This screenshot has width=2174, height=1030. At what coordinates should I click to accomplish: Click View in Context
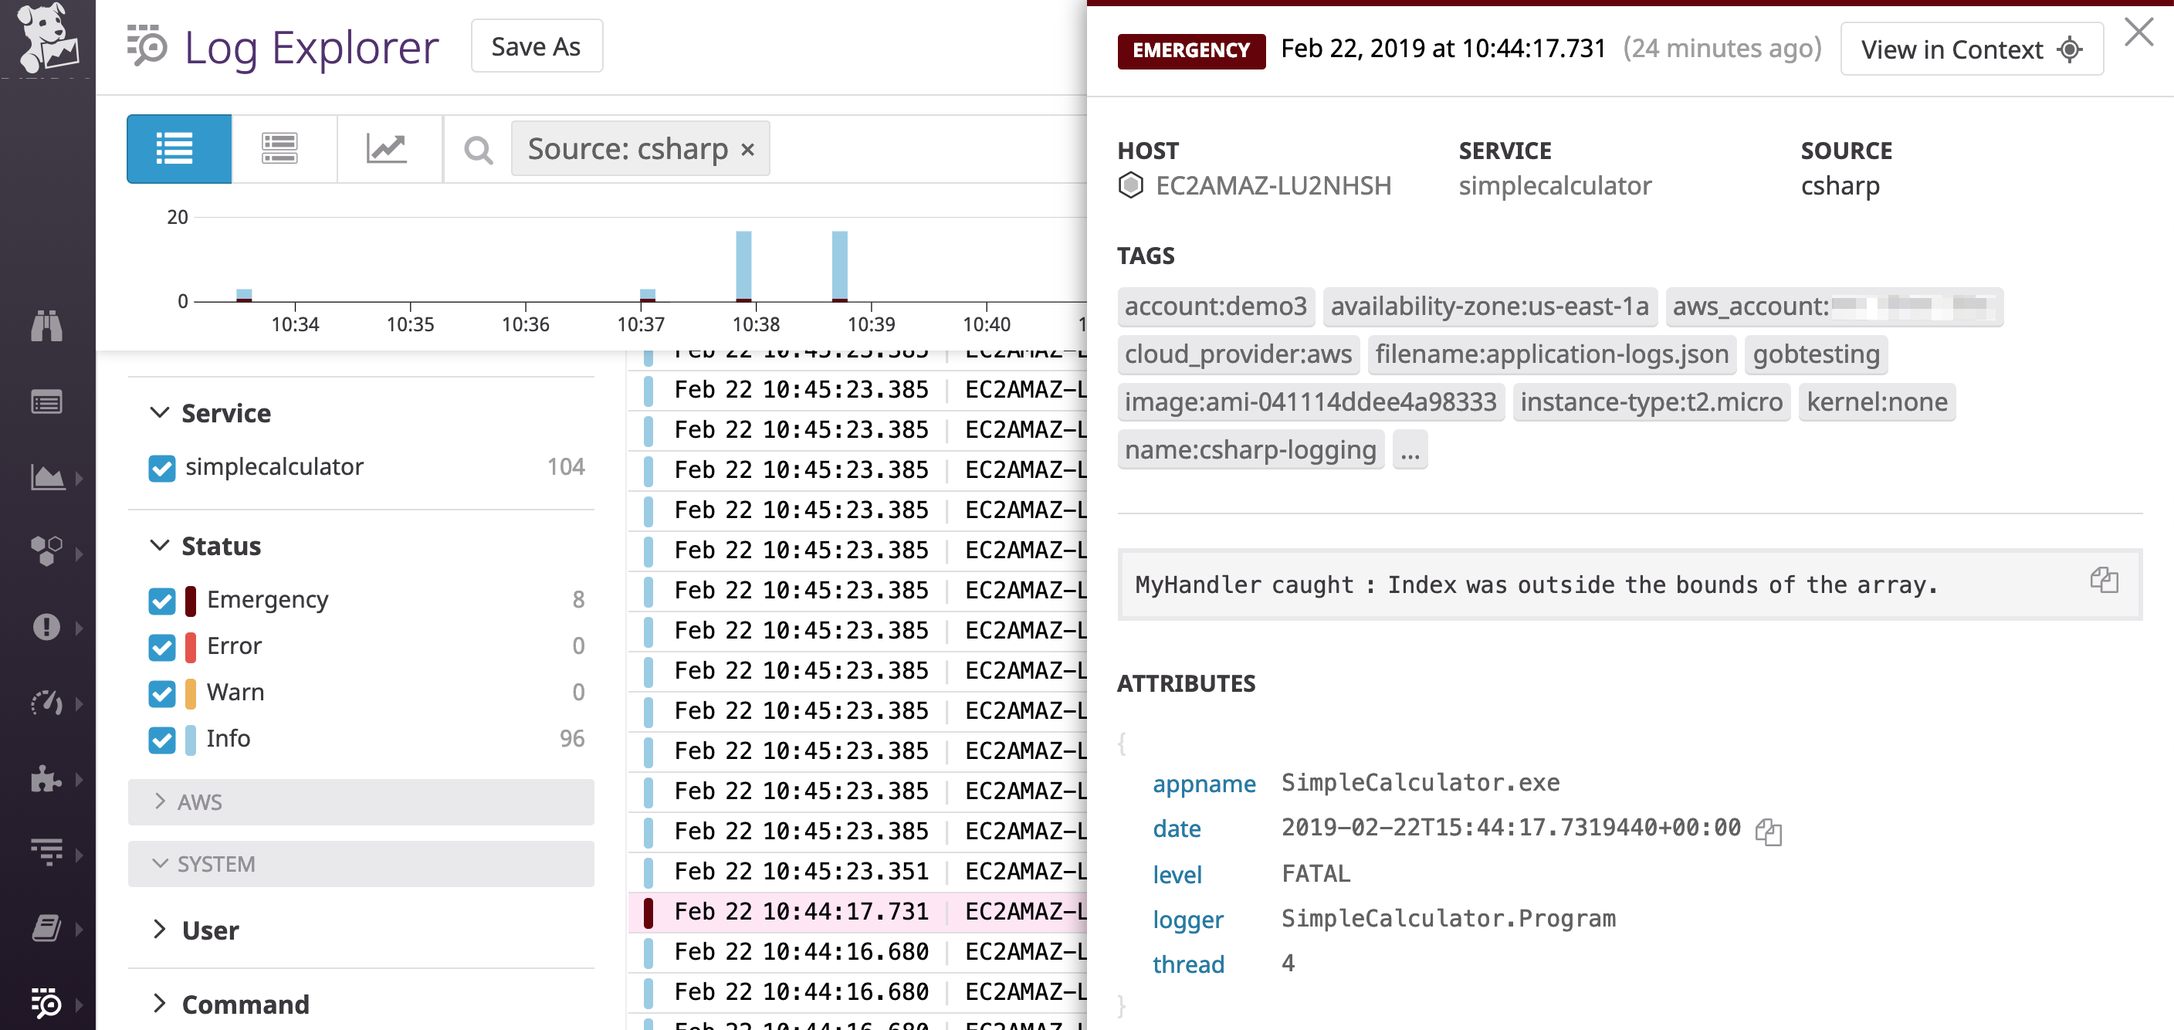click(x=1969, y=48)
